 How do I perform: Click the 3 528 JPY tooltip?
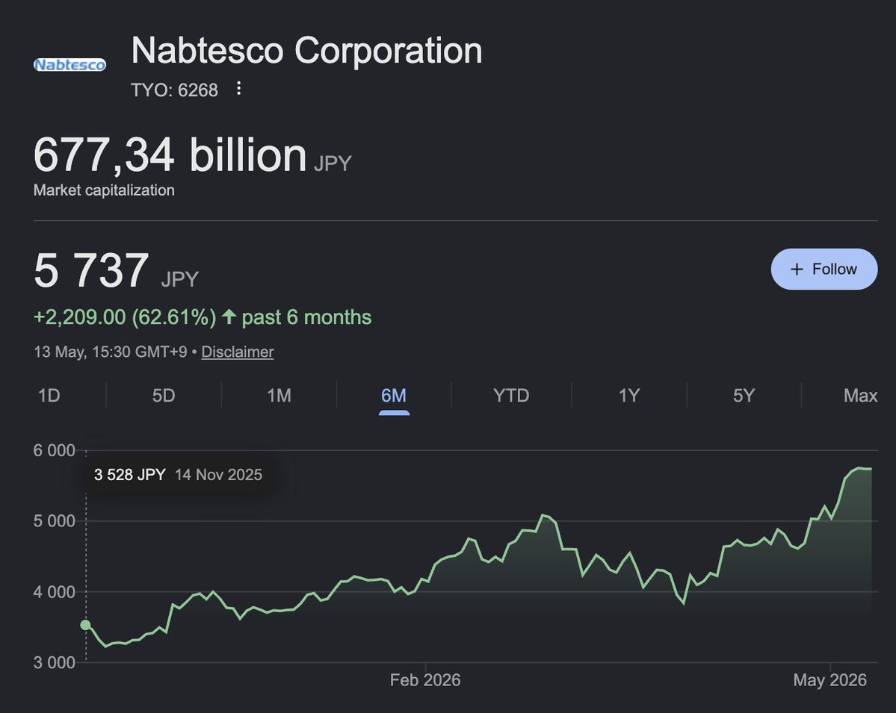(x=179, y=474)
